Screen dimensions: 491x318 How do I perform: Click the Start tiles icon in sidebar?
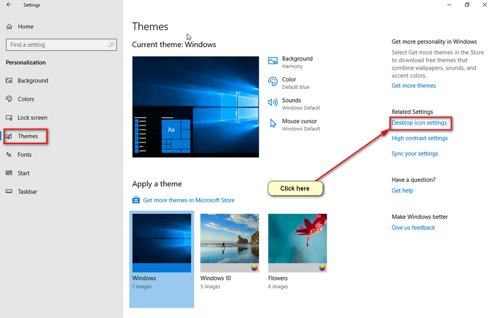(x=9, y=173)
